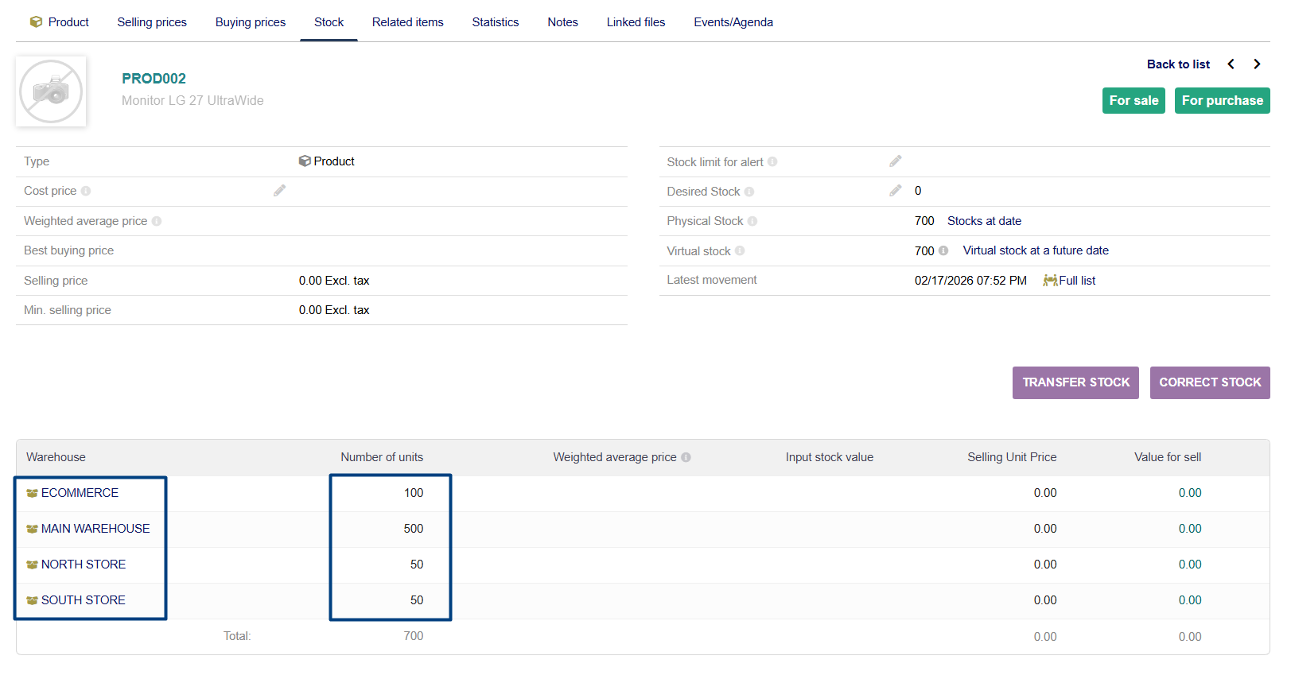
Task: Click info icon beside Virtual stock value 700
Action: coord(943,250)
